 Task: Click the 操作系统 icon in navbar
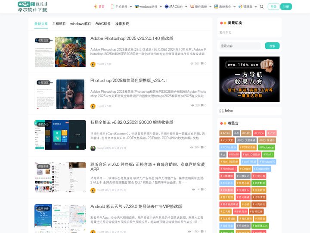click(x=192, y=6)
